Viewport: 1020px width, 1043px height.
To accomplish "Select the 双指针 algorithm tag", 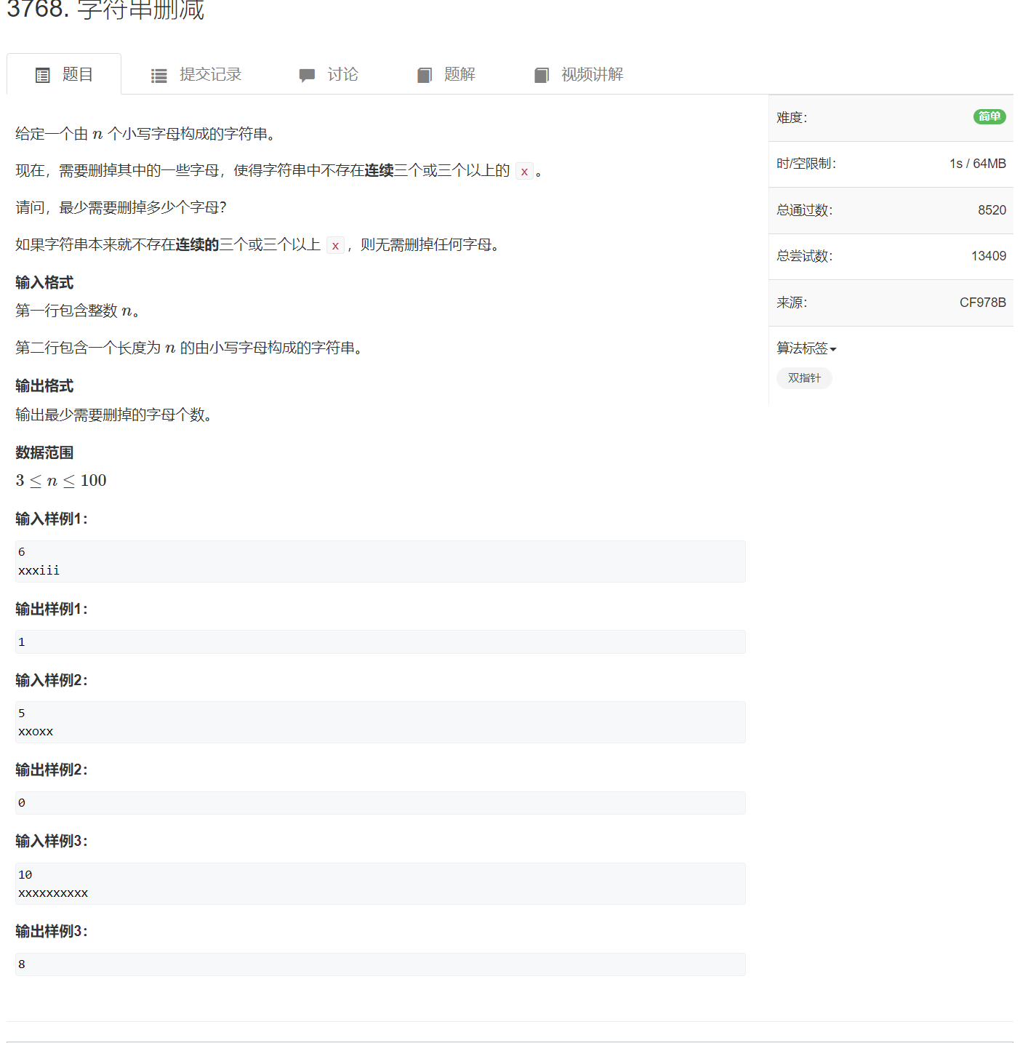I will coord(804,377).
